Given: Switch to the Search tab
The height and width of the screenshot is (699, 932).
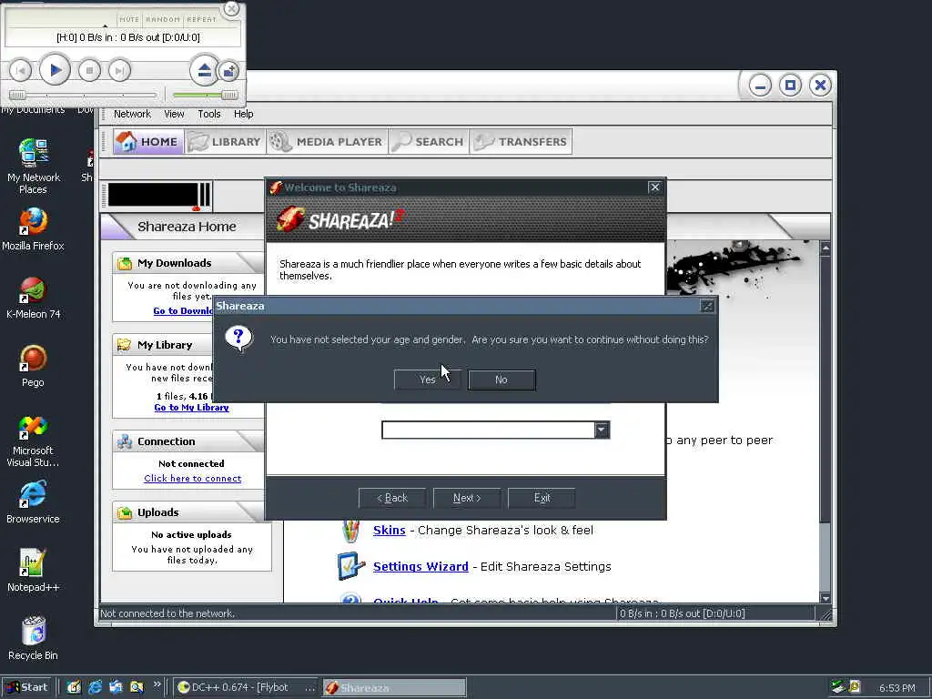Looking at the screenshot, I should 428,141.
